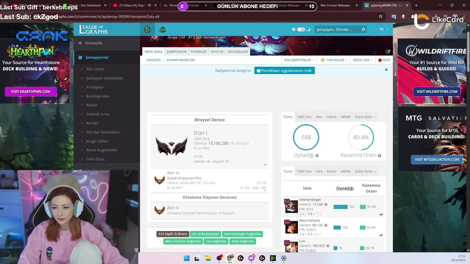Viewport: 470px width, 264px height.
Task: Open the TR language dropdown
Action: click(x=383, y=29)
